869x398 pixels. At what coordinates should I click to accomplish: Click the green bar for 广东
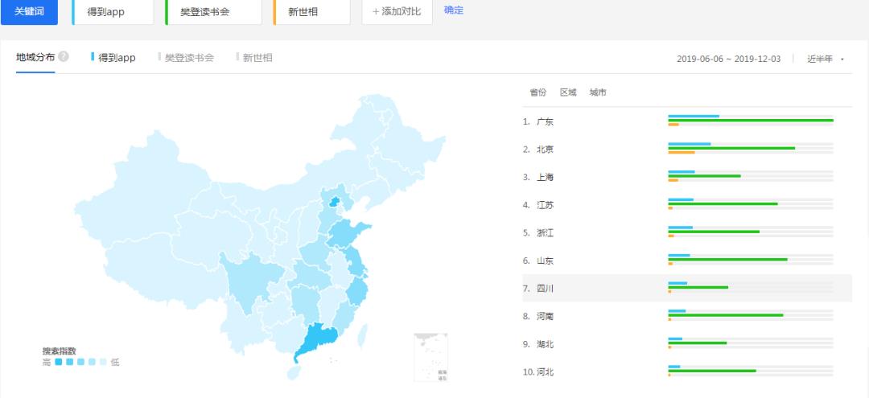coord(750,121)
